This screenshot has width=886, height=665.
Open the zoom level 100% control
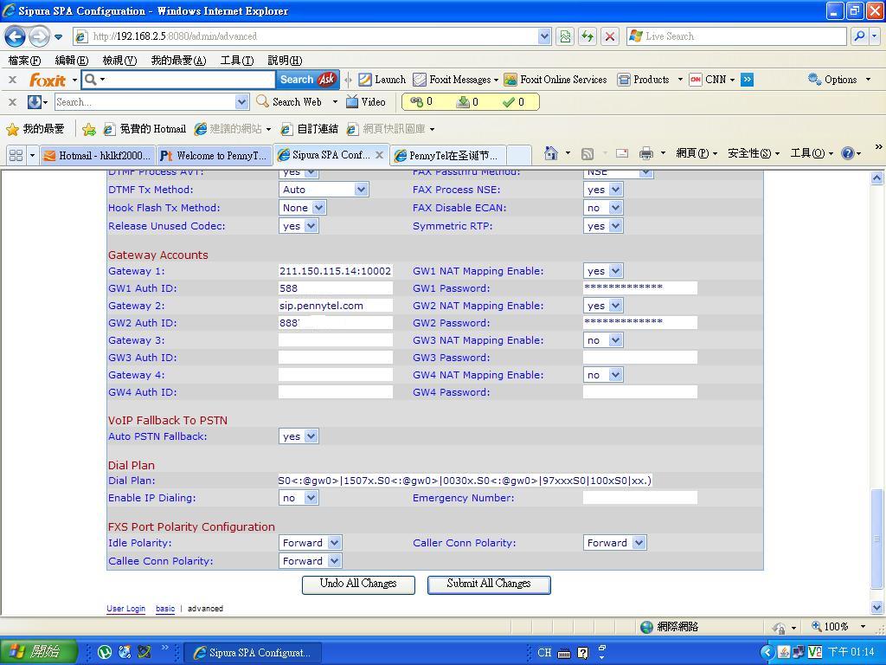tap(838, 627)
